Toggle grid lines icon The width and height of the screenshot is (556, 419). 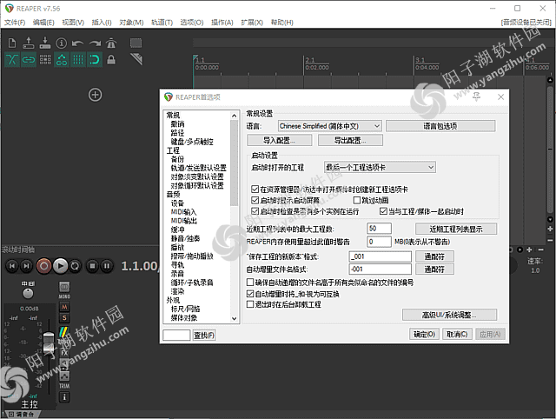click(x=78, y=59)
